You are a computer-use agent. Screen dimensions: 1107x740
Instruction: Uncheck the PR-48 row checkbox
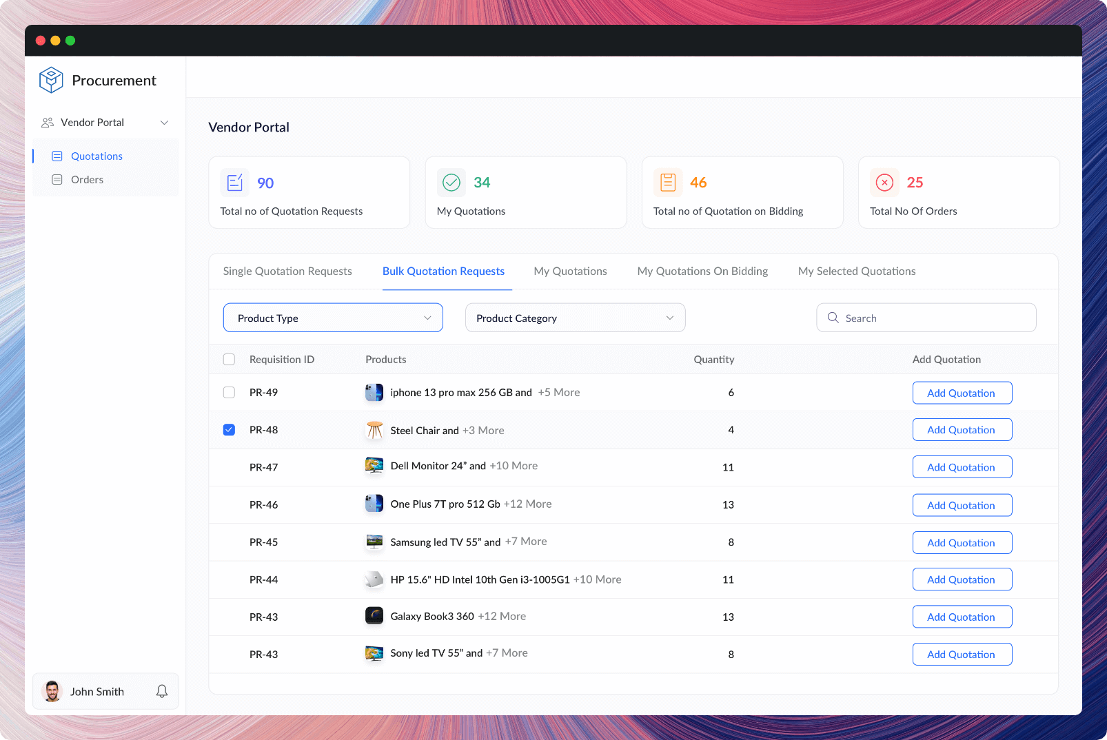pyautogui.click(x=229, y=429)
